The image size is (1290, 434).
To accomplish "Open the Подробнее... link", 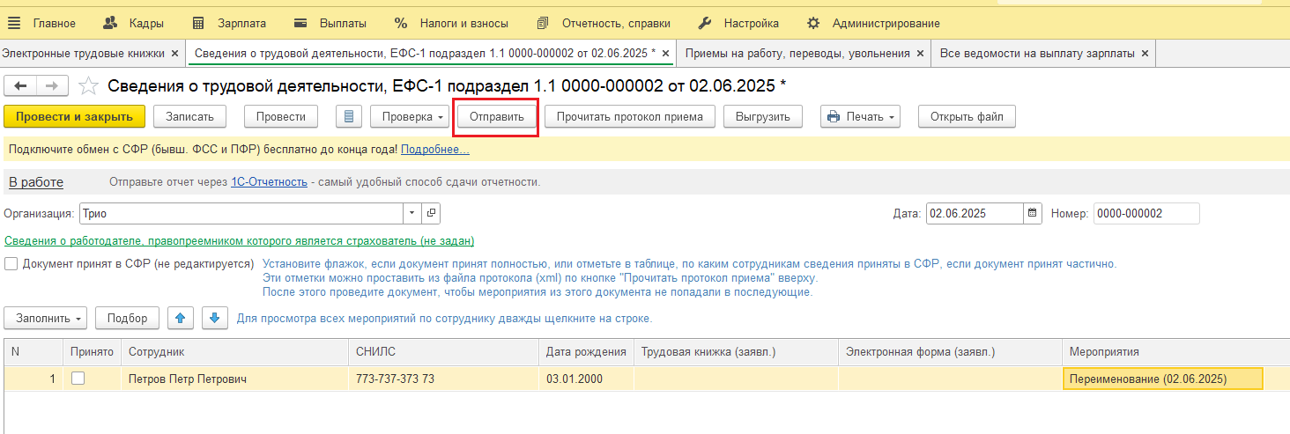I will pyautogui.click(x=435, y=150).
